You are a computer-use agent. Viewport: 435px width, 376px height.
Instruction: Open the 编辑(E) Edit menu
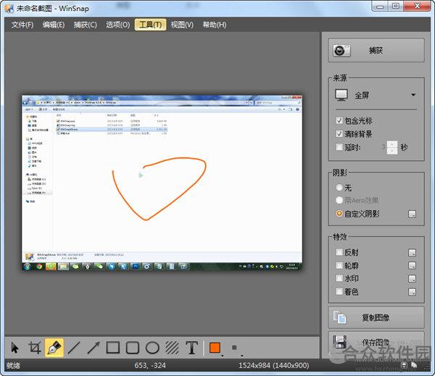tap(54, 25)
